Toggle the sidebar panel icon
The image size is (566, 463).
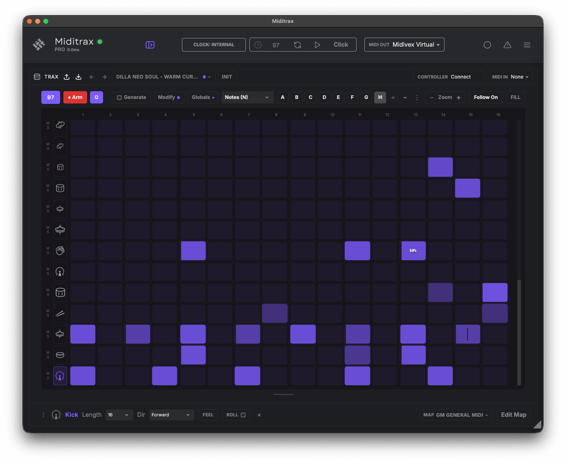(x=150, y=45)
